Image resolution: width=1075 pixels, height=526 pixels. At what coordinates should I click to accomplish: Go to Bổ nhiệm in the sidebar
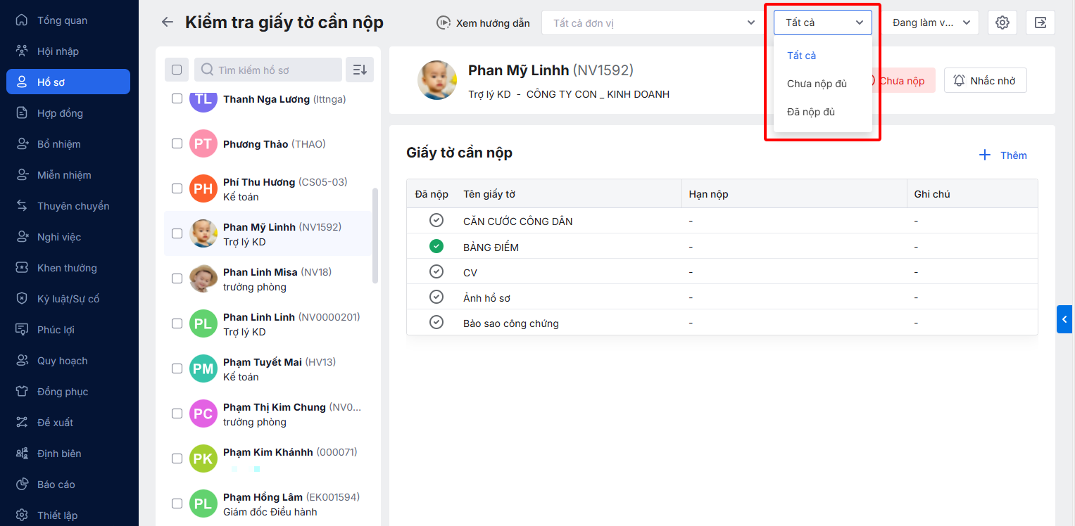68,144
